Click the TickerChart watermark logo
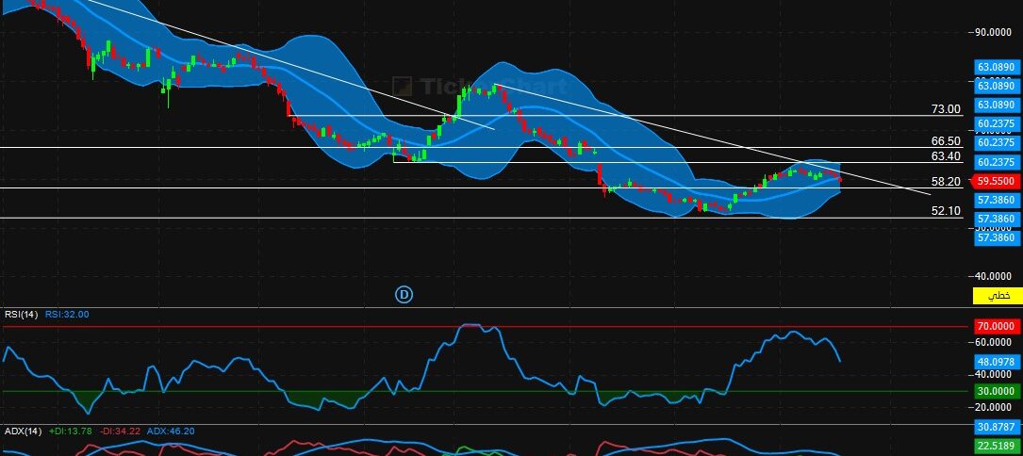The width and height of the screenshot is (1023, 456). pos(471,87)
